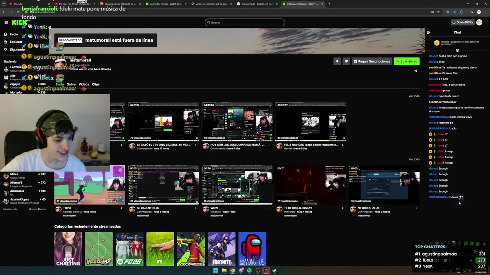The height and width of the screenshot is (275, 490).
Task: Click the Regala Suscripciones button
Action: point(372,61)
